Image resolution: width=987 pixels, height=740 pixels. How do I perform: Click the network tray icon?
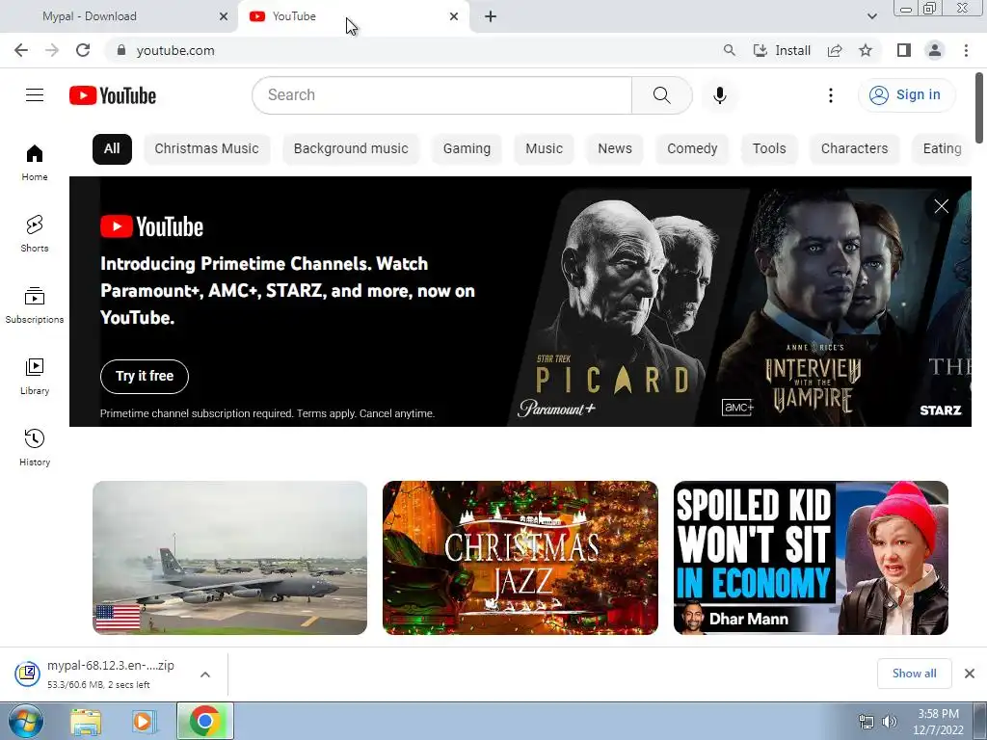pos(867,722)
